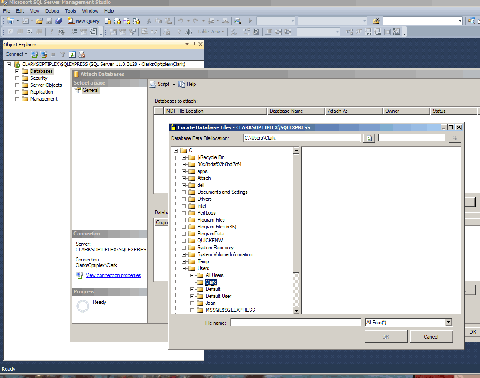The height and width of the screenshot is (378, 480).
Task: Click Disconnect icon in Object Explorer
Action: pyautogui.click(x=44, y=54)
